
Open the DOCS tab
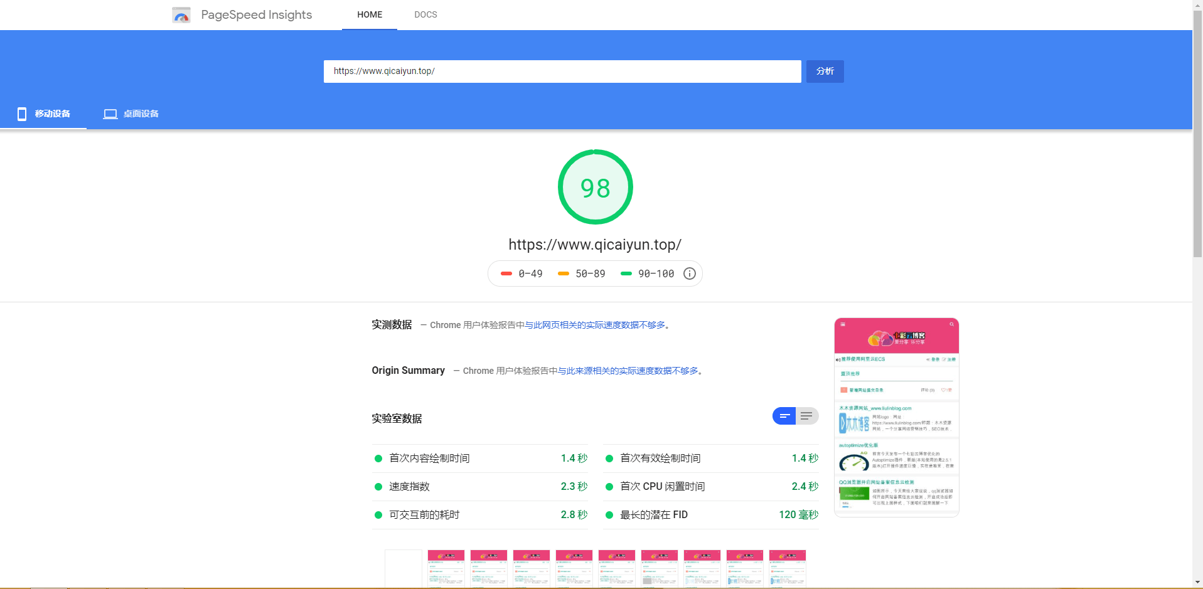tap(425, 14)
